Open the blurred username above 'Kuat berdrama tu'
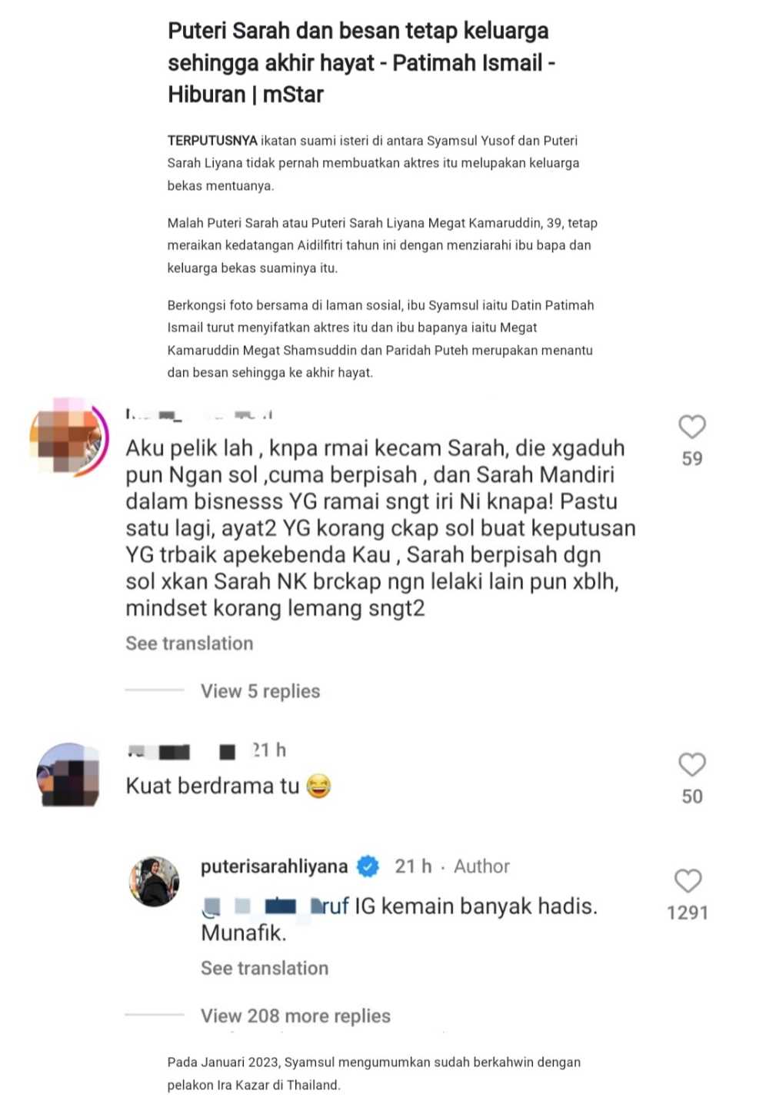Viewport: 766px width, 1104px height. [182, 750]
